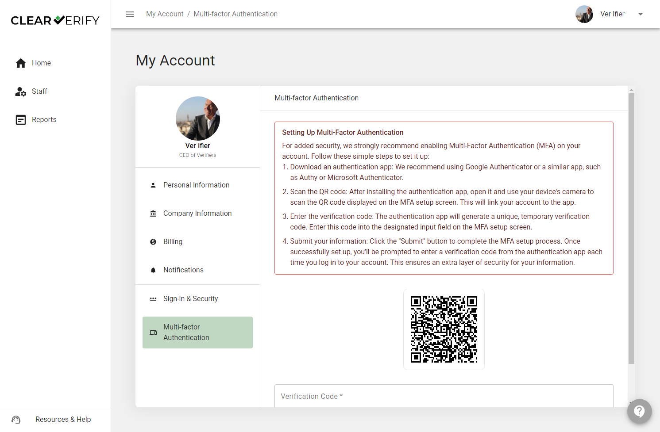Viewport: 660px width, 432px height.
Task: Open the floating help question-mark button
Action: coord(639,411)
